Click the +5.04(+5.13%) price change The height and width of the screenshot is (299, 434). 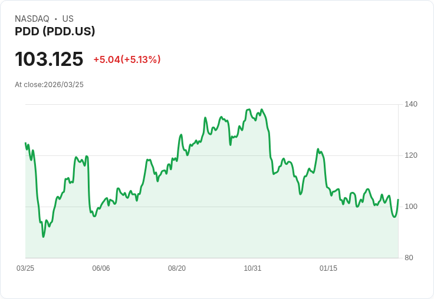(x=127, y=59)
